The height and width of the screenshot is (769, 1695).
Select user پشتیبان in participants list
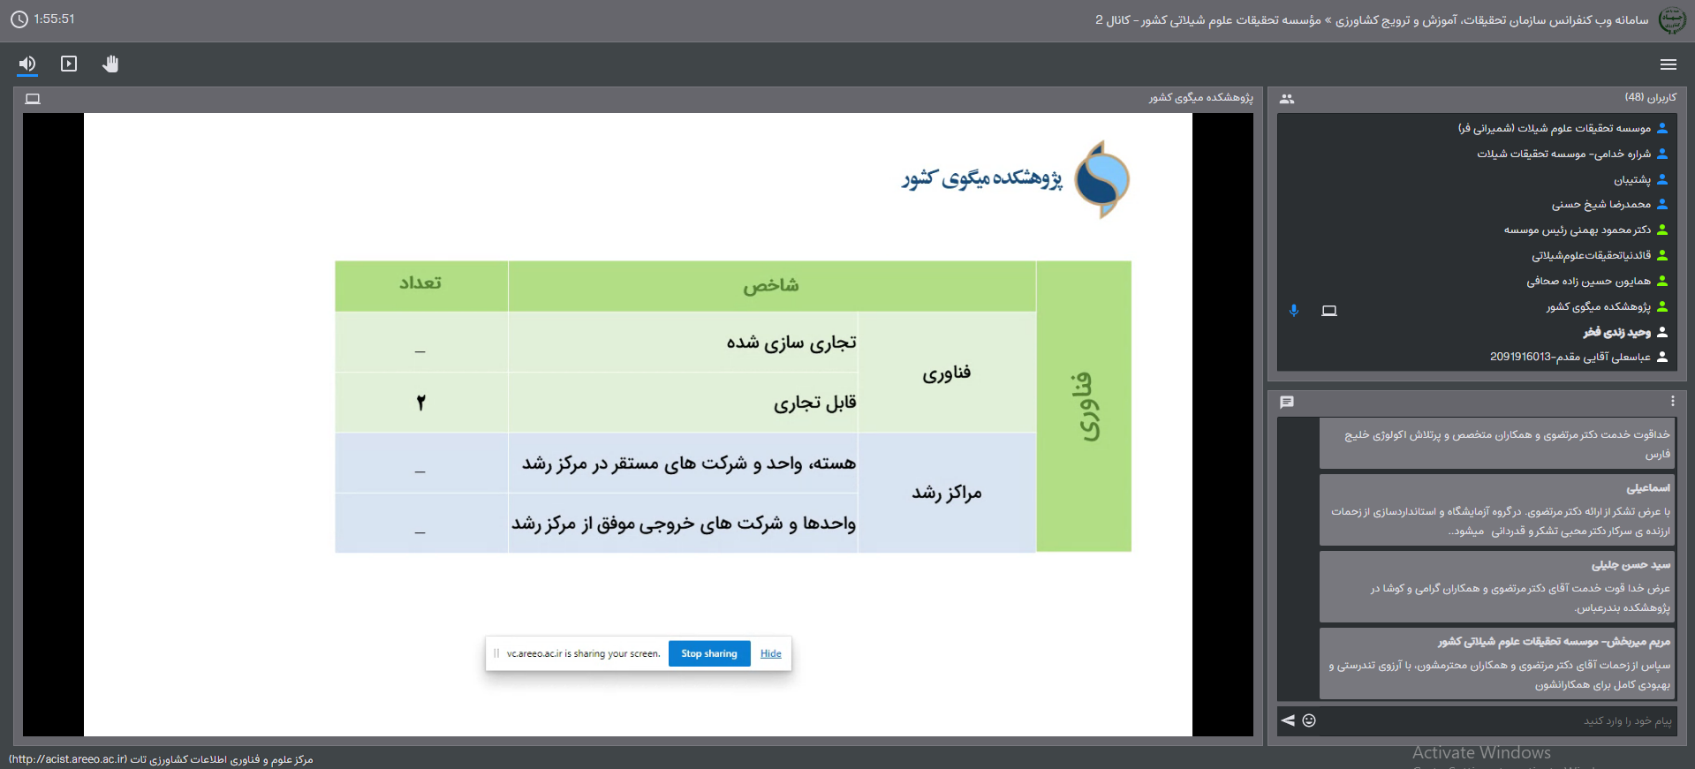(1631, 179)
